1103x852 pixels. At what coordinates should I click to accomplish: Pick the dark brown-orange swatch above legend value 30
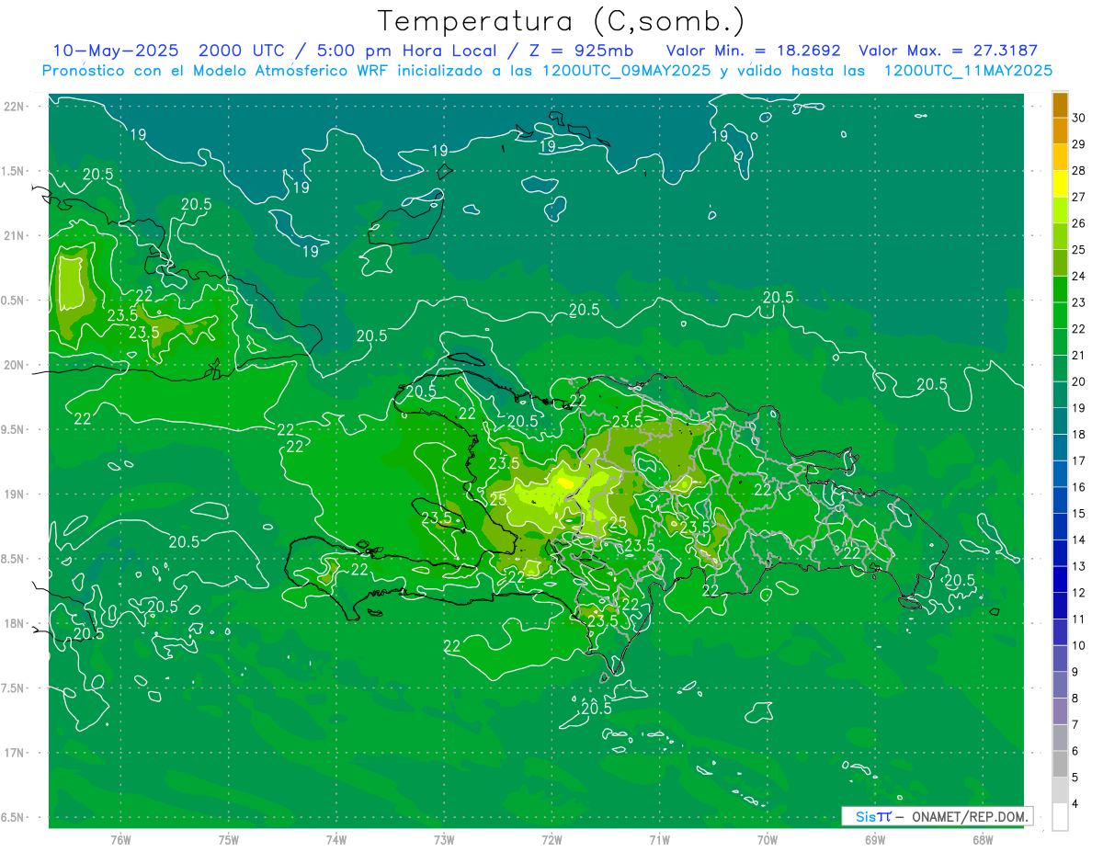(x=1060, y=105)
